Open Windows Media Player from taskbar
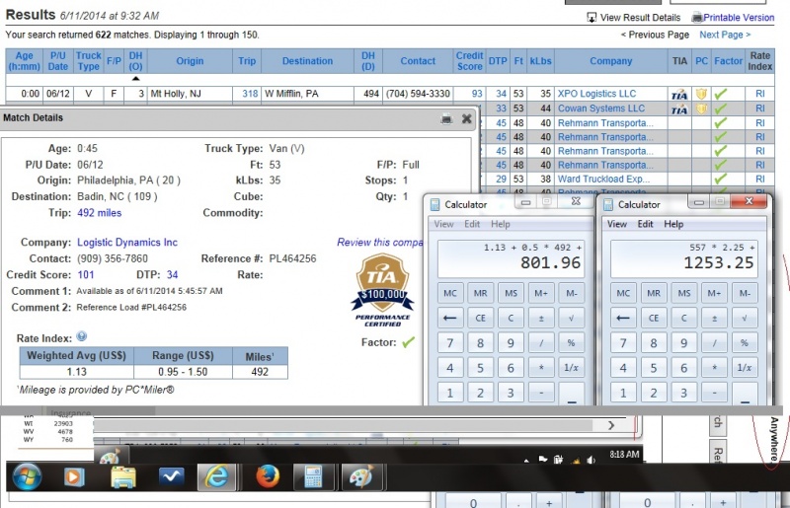 73,476
